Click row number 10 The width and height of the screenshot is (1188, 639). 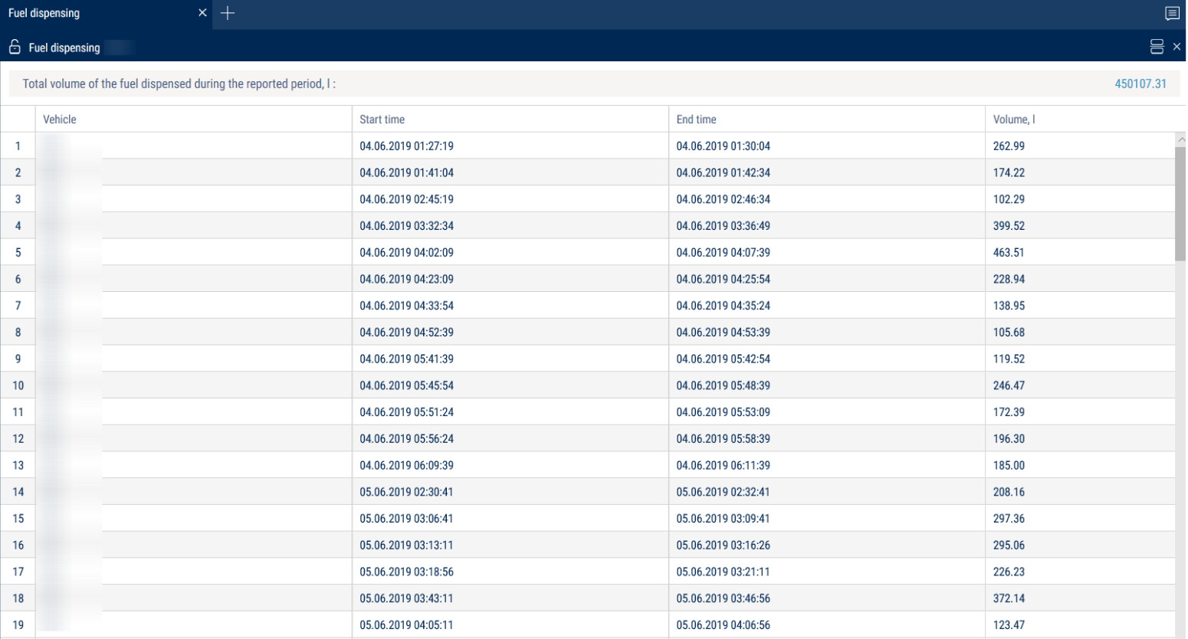pos(18,385)
